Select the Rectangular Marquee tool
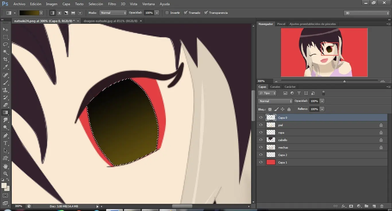392x211 pixels. 5,37
